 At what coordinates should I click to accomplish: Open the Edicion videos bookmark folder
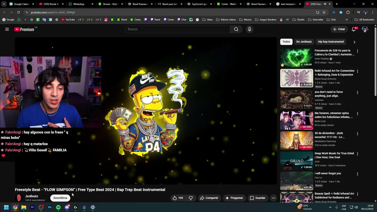[226, 20]
